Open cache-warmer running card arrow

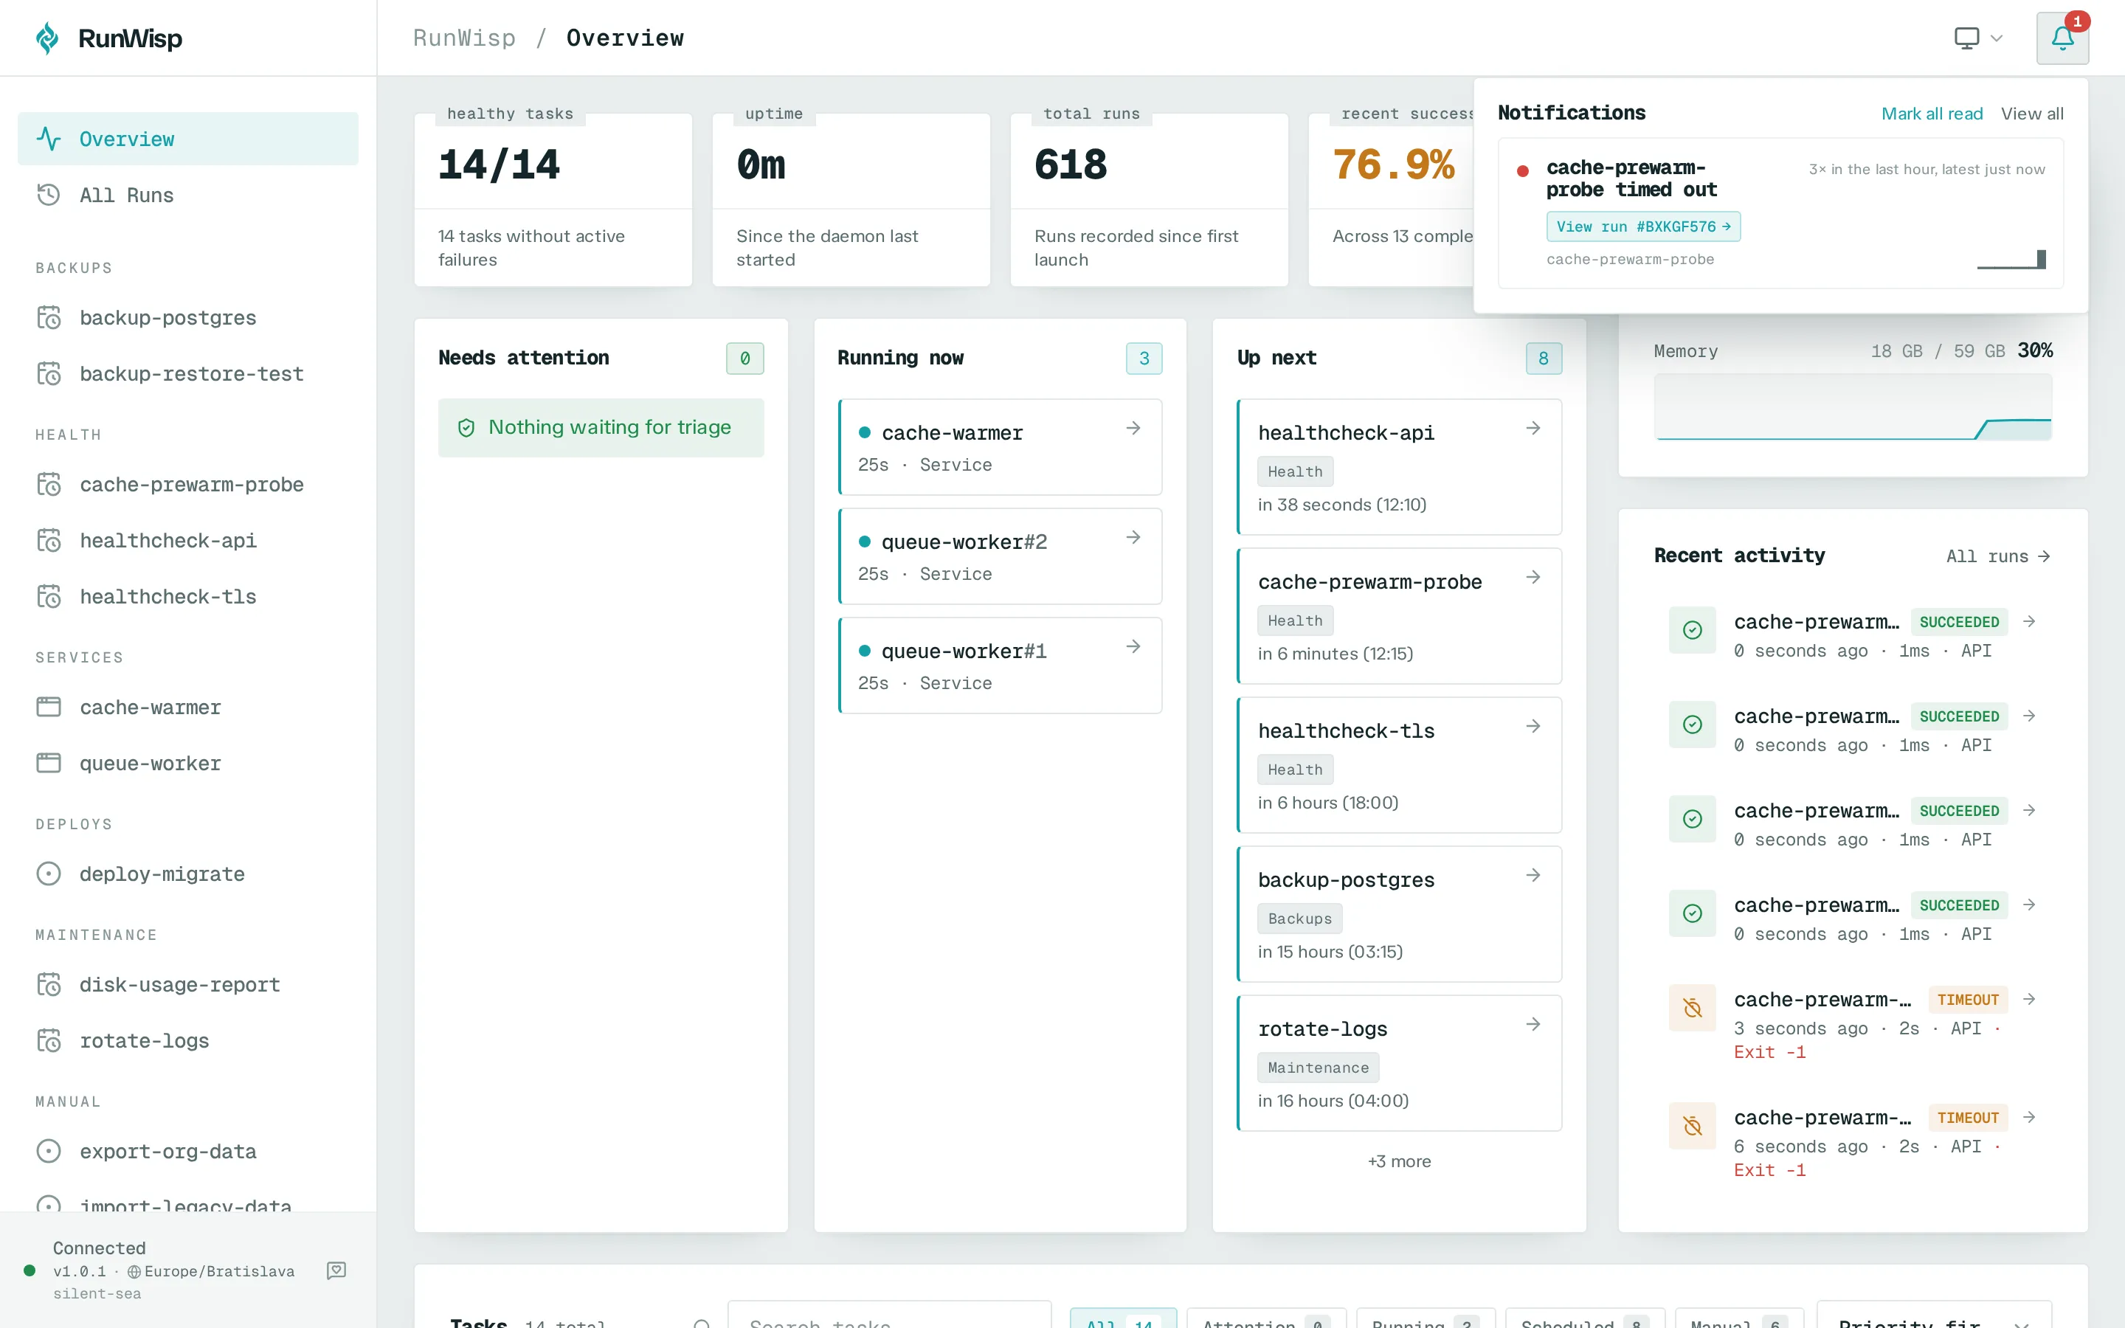(1133, 428)
